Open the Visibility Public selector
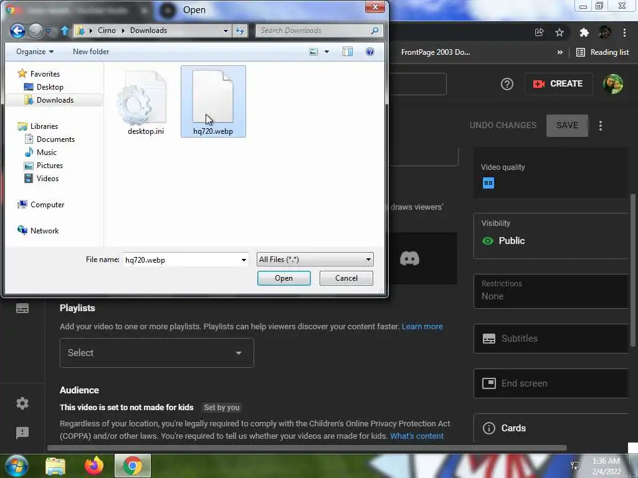 pos(551,236)
